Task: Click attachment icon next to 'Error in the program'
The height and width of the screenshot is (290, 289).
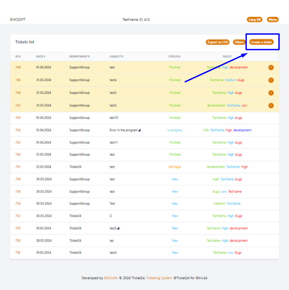Action: [140, 130]
